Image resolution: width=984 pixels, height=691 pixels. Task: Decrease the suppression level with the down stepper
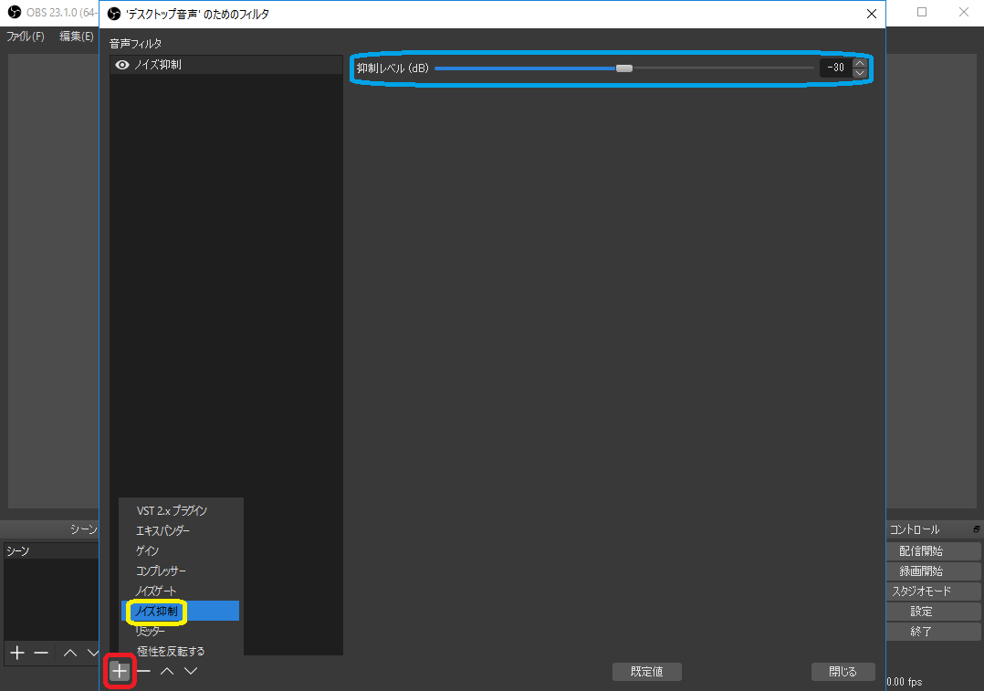(x=859, y=73)
